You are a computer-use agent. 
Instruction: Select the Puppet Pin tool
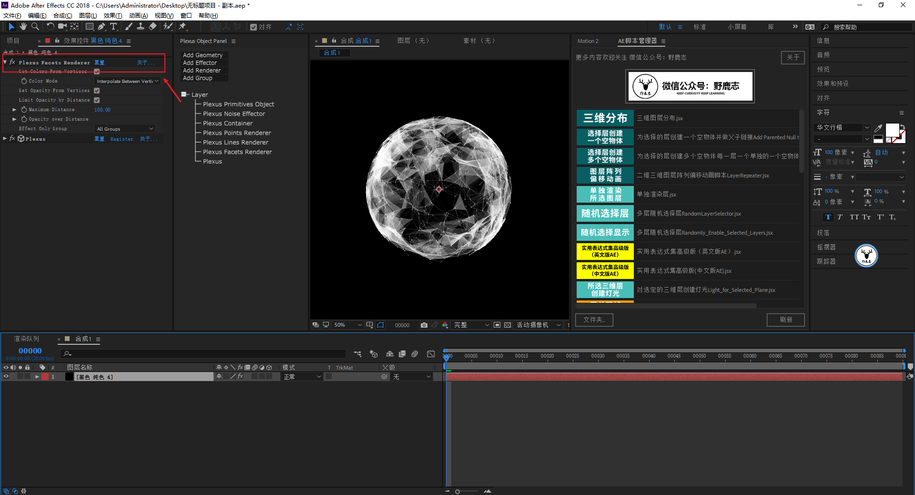[183, 27]
